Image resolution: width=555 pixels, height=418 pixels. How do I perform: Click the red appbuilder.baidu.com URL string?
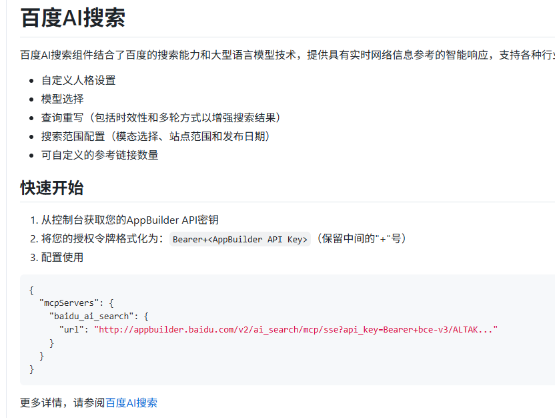(296, 329)
